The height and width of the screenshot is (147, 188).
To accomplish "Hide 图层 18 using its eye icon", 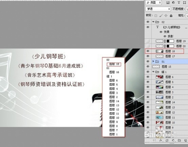I will 148,51.
